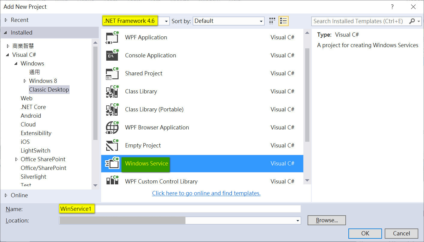Select the Class Library (Portable) name
The image size is (424, 242).
[154, 110]
